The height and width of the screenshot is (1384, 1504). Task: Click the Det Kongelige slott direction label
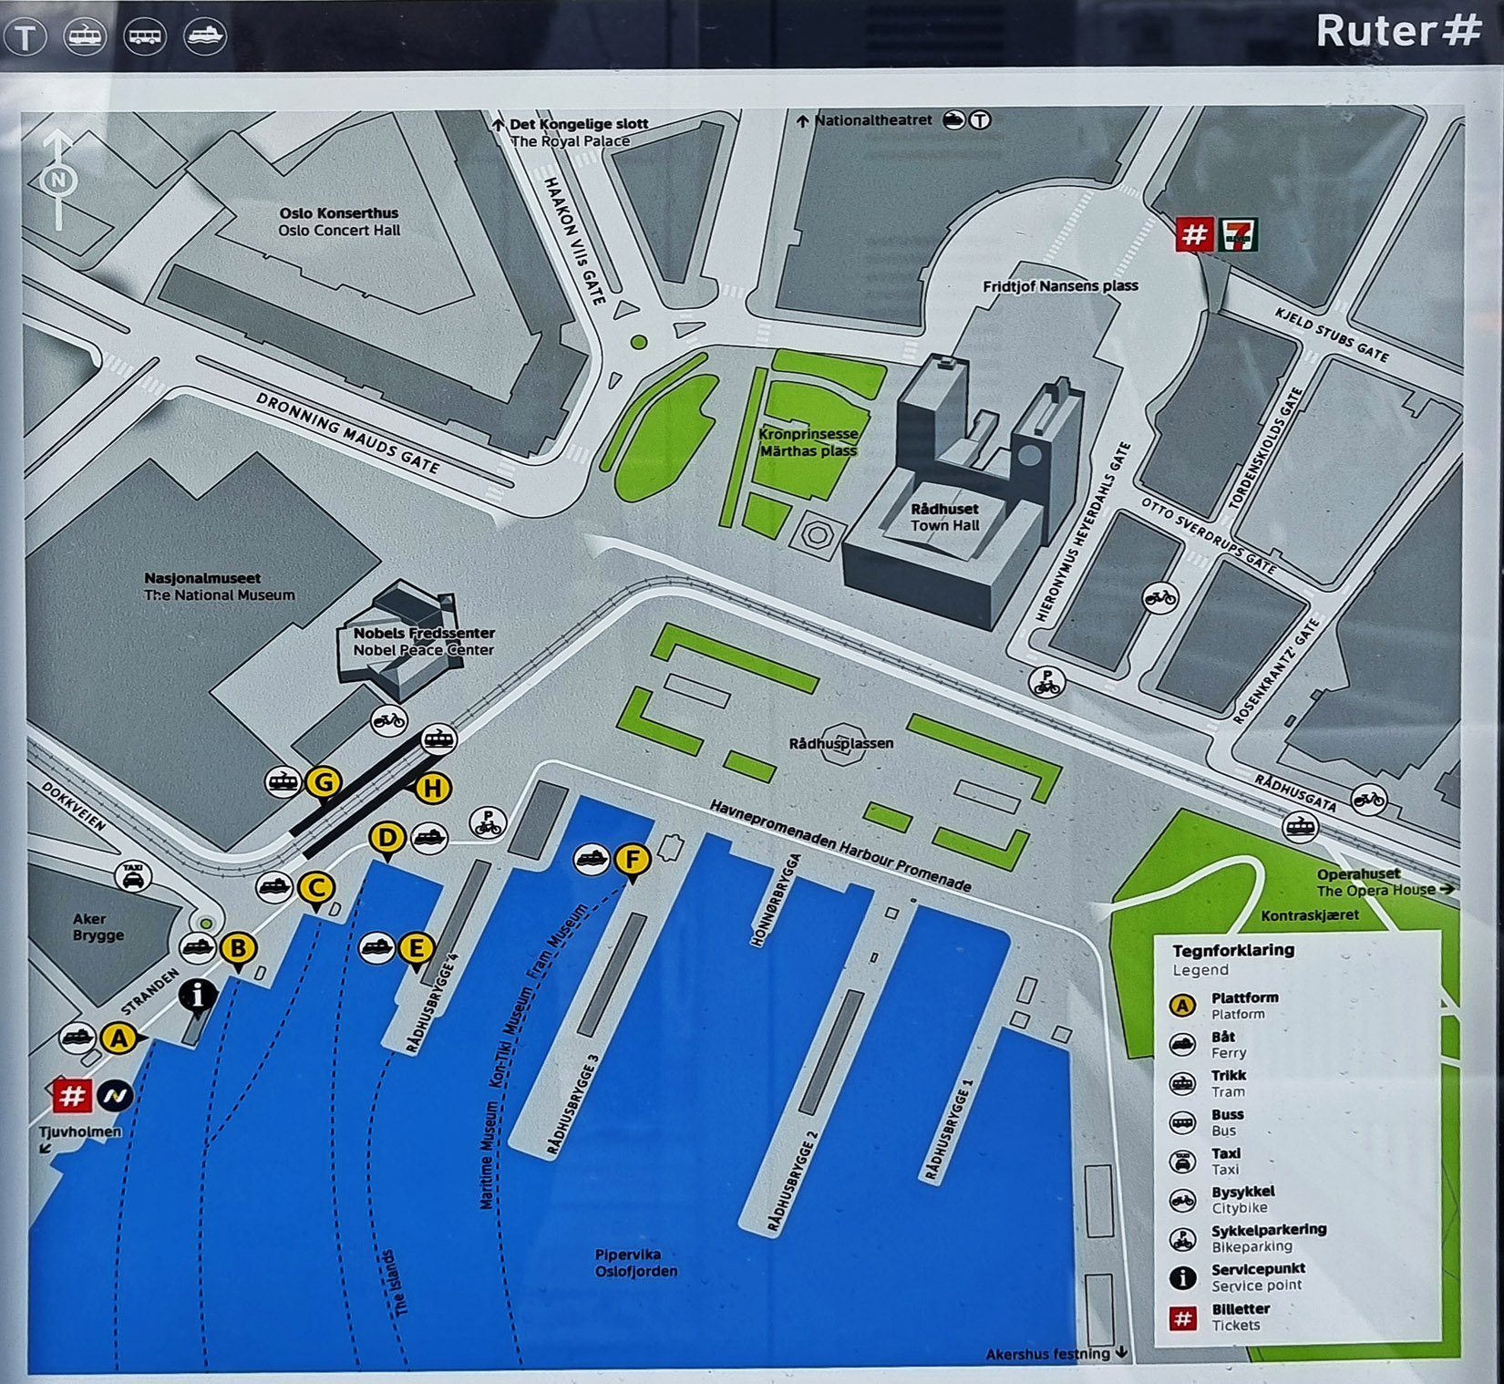tap(571, 132)
